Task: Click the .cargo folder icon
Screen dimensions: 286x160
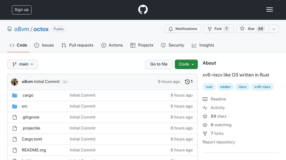Action: coord(15,95)
